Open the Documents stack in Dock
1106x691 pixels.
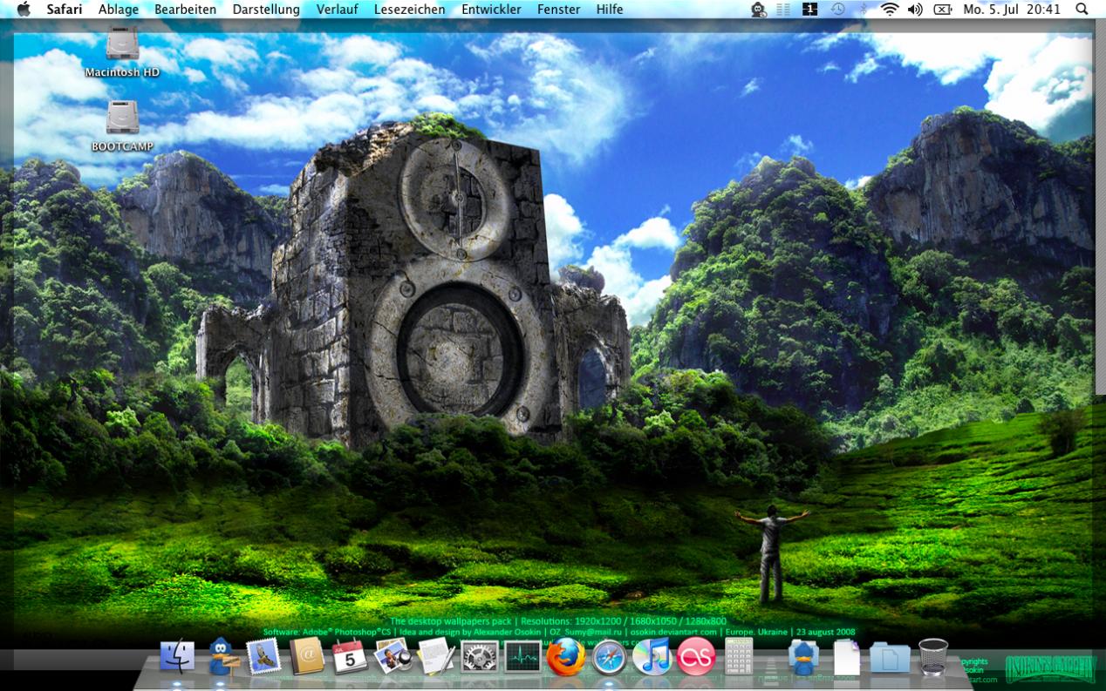pyautogui.click(x=847, y=657)
